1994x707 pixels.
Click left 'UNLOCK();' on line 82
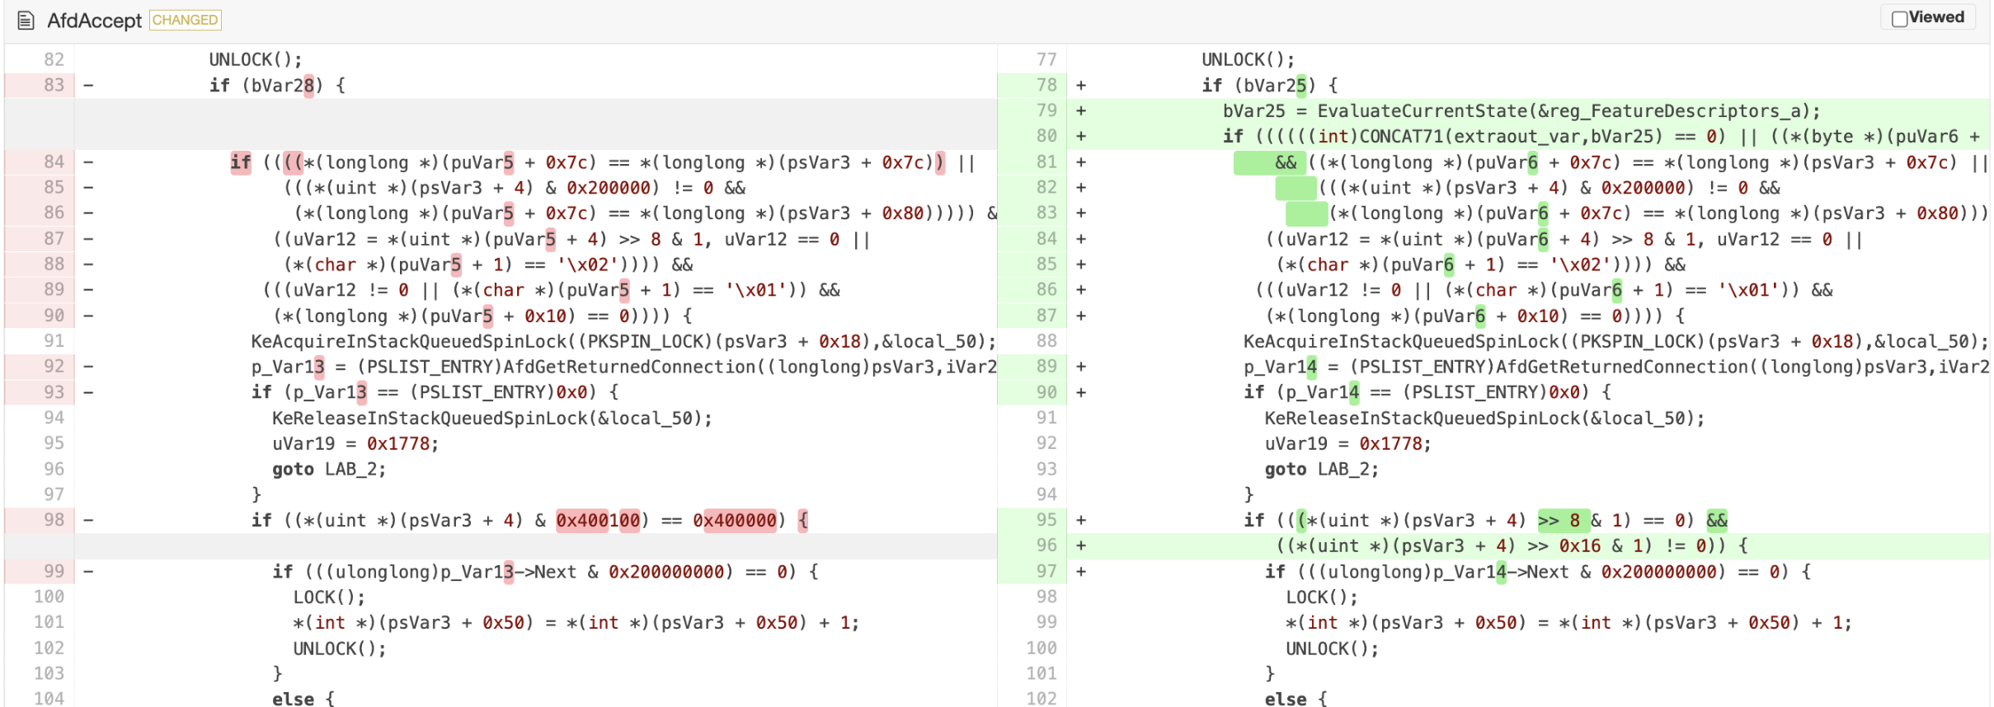256,60
